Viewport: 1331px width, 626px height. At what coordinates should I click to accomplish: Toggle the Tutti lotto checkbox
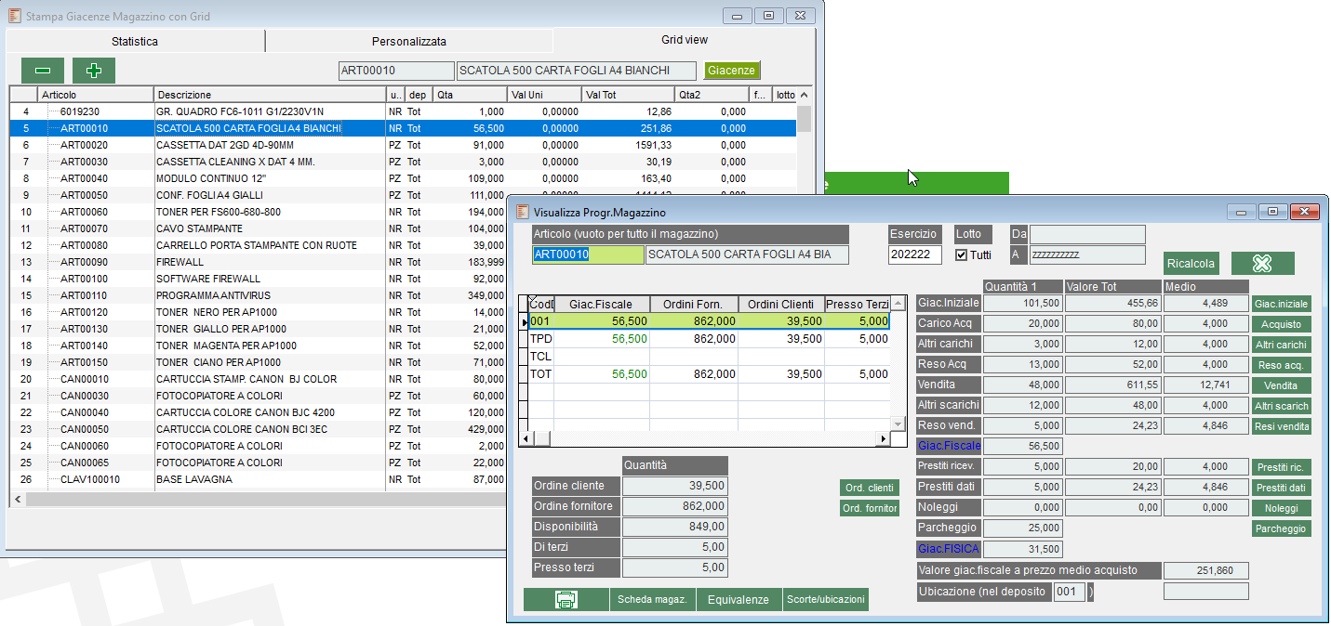962,254
